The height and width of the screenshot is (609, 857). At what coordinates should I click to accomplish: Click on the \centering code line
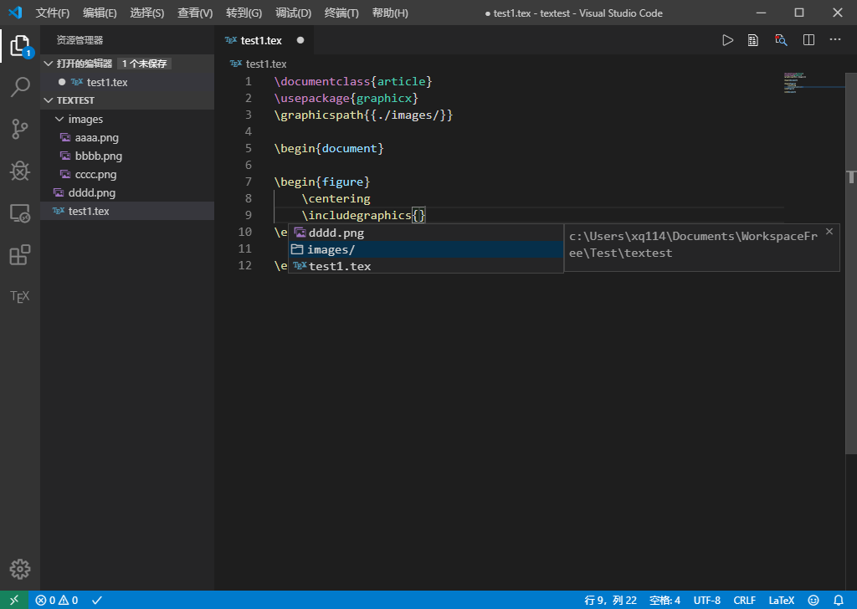tap(336, 199)
